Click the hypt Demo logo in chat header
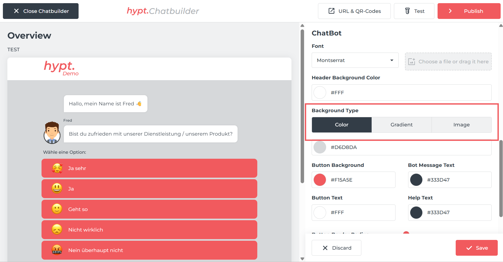The height and width of the screenshot is (262, 503). tap(61, 68)
